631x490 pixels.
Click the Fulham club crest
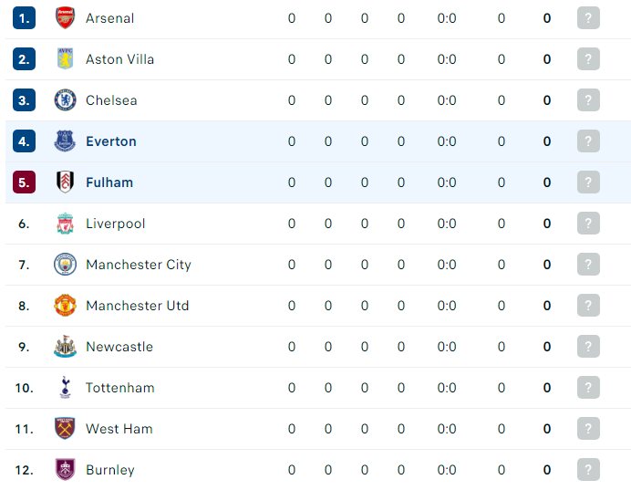pos(65,182)
